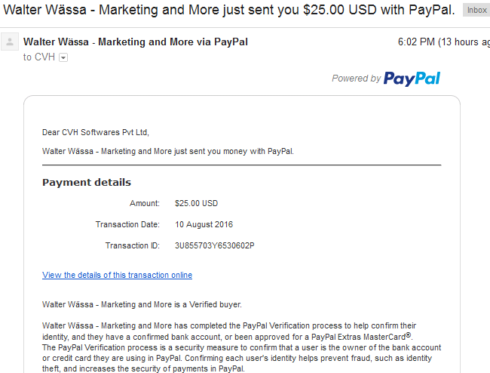490x373 pixels.
Task: Click the PayPal logo
Action: pos(412,79)
